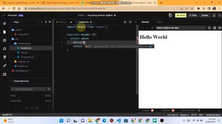Focus the Add Dependency search field
The width and height of the screenshot is (222, 124).
tap(28, 89)
